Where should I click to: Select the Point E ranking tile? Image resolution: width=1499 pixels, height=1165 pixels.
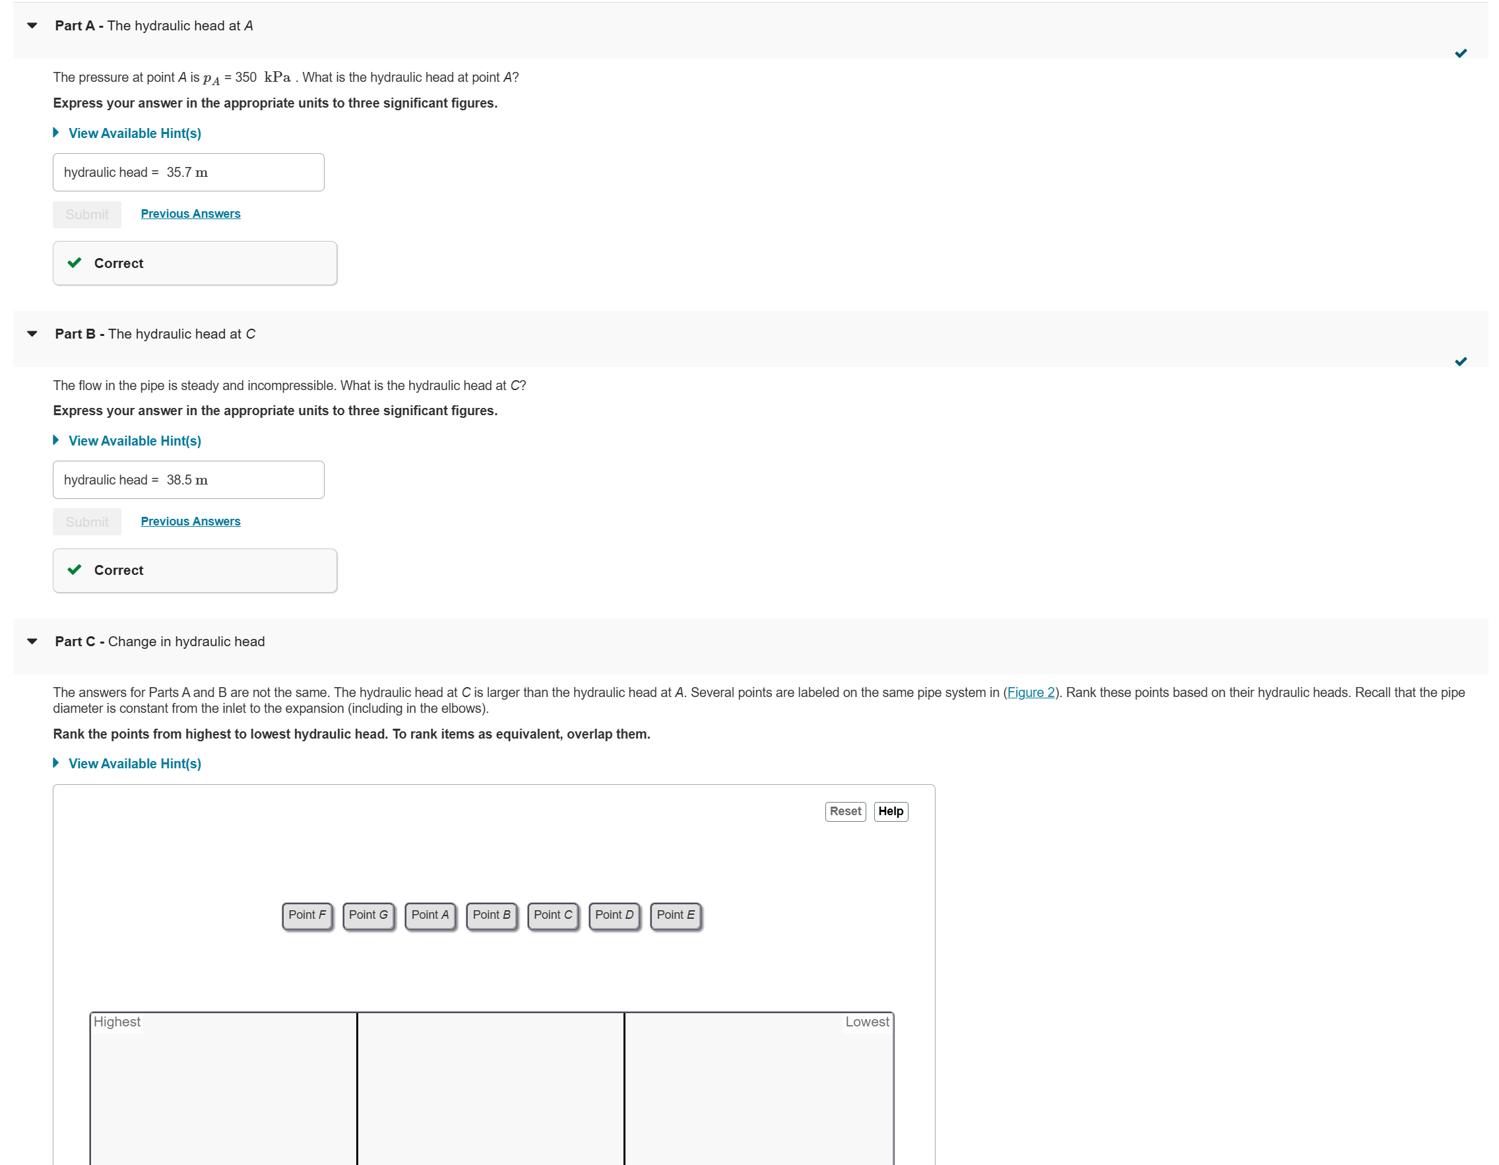pos(676,915)
